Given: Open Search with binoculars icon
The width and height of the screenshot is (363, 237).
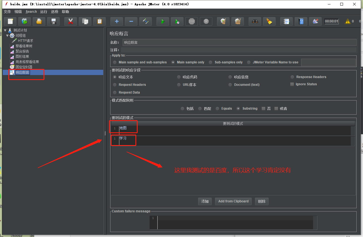Looking at the screenshot, I should (x=255, y=21).
